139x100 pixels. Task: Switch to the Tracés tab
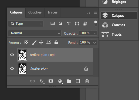tap(52, 12)
